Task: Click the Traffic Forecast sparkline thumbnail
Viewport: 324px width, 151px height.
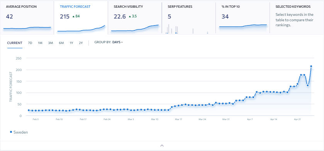Action: (81, 29)
